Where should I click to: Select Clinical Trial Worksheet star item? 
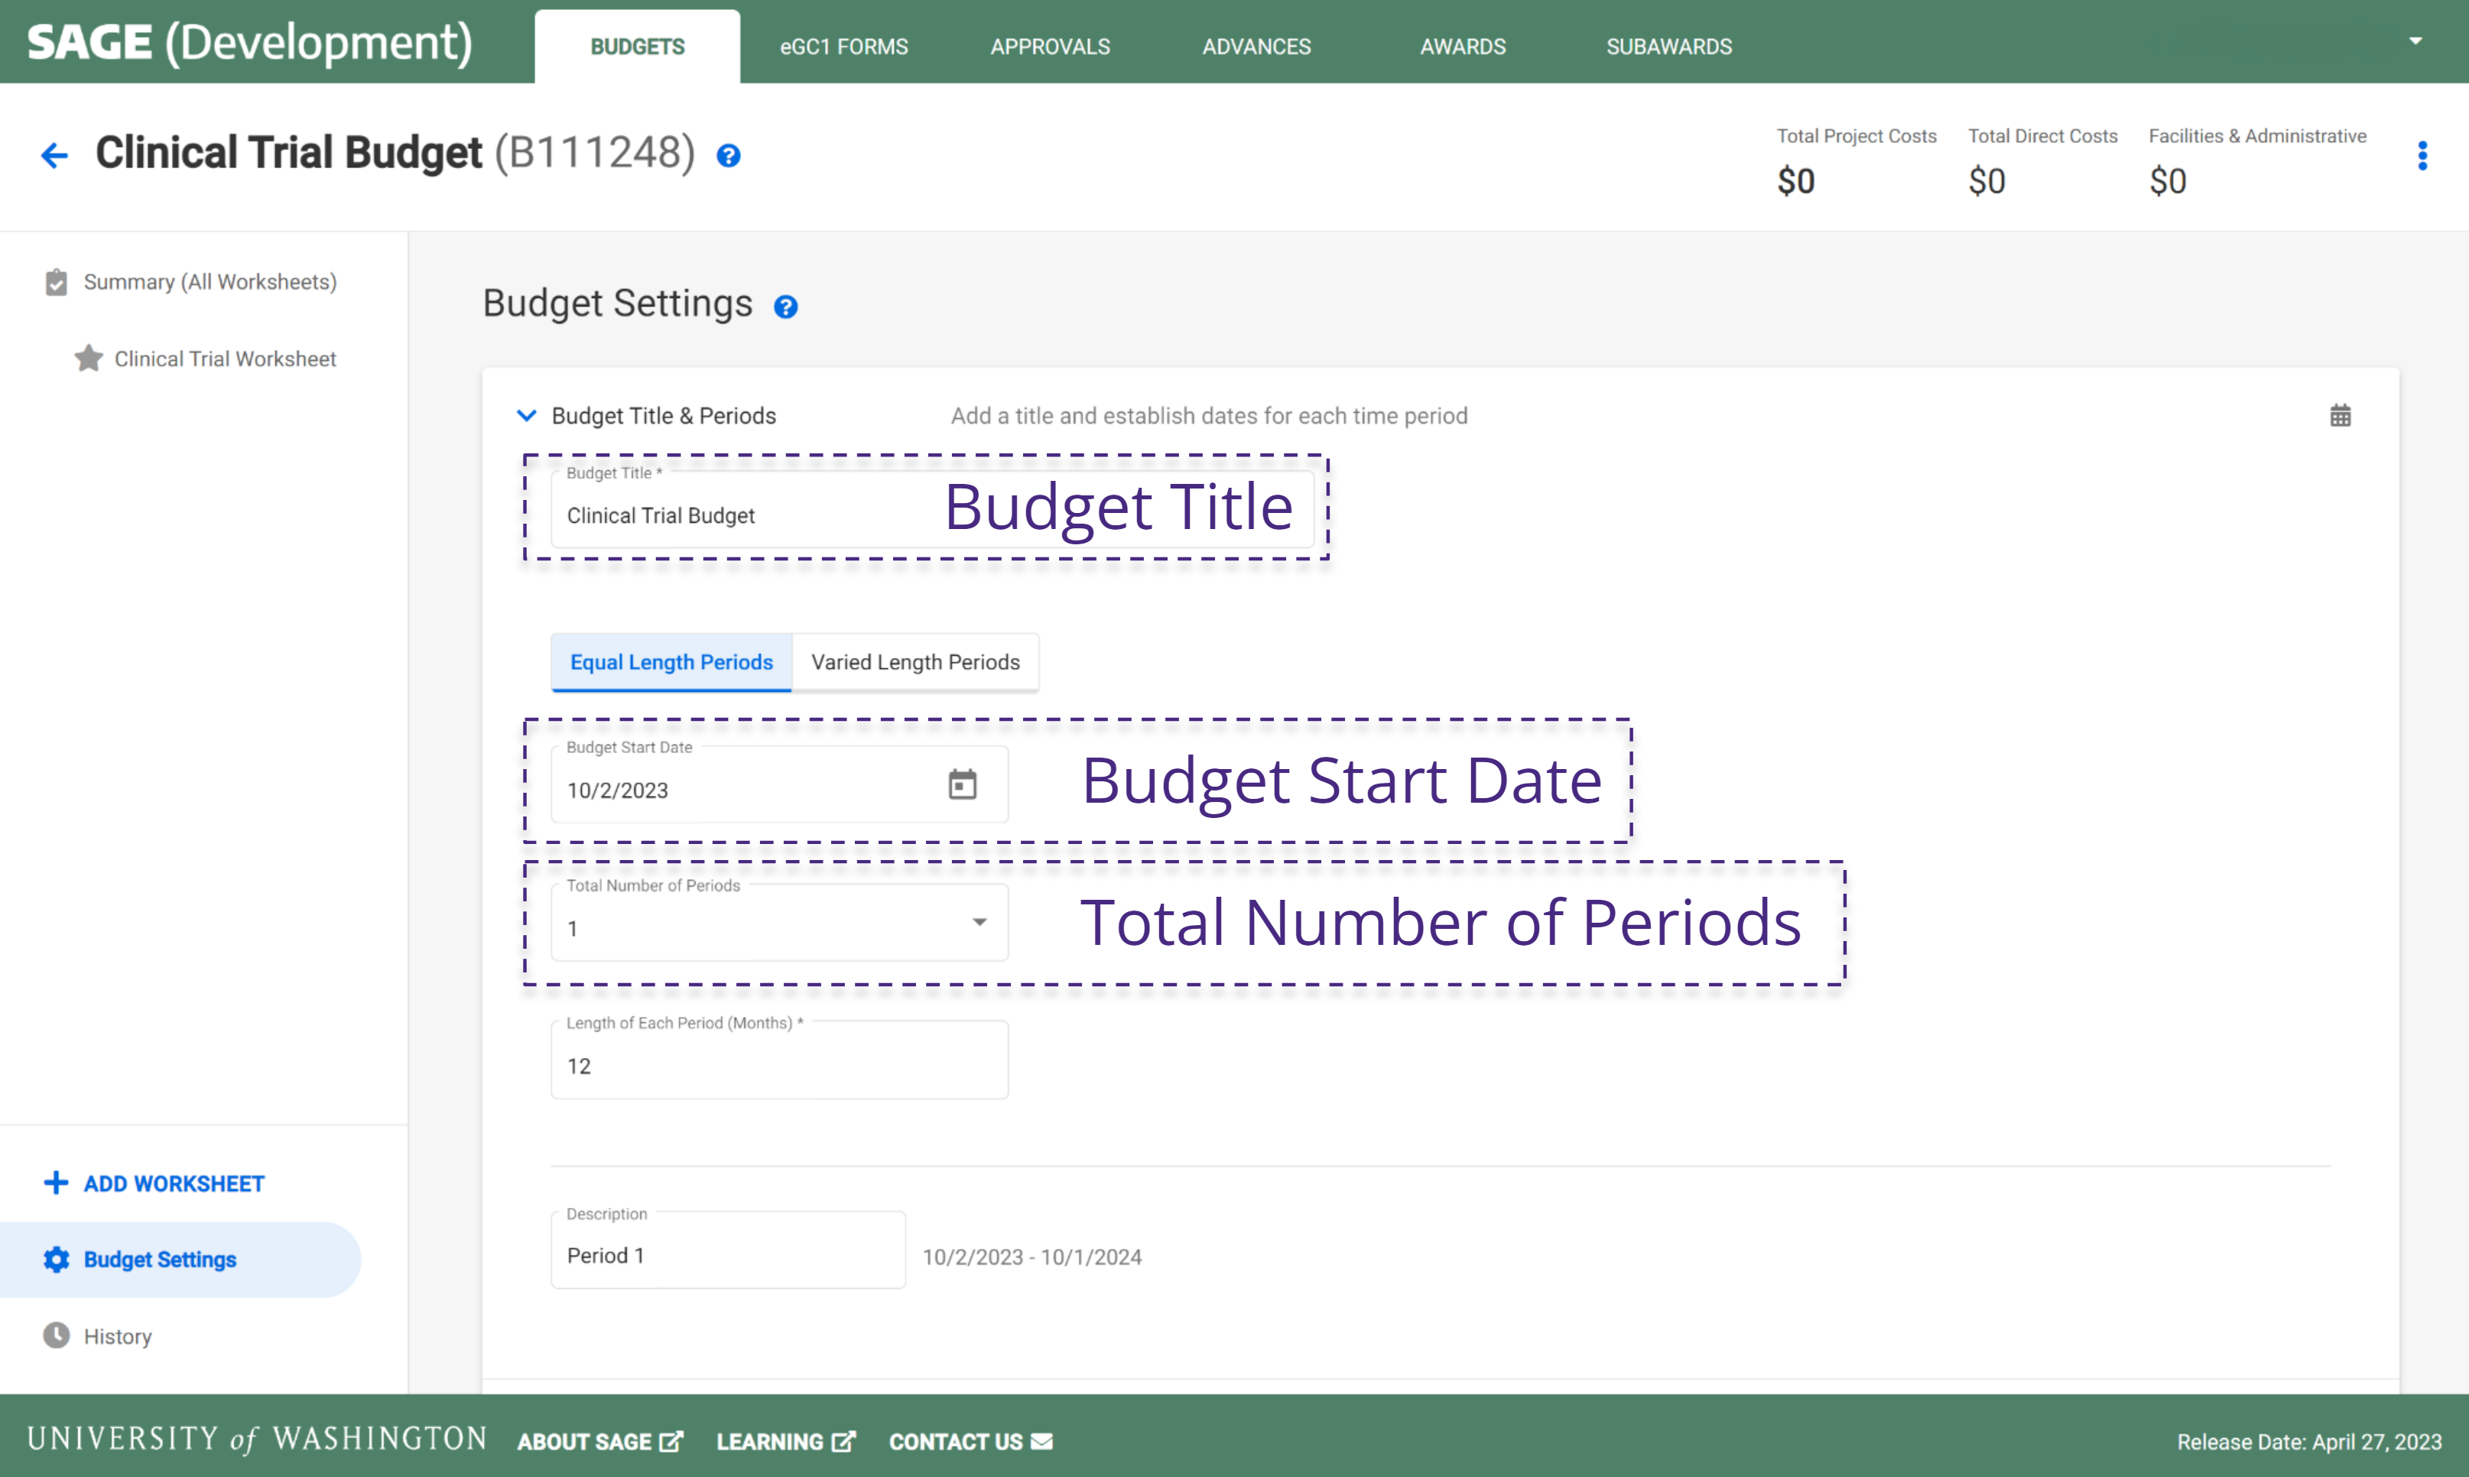coord(224,359)
